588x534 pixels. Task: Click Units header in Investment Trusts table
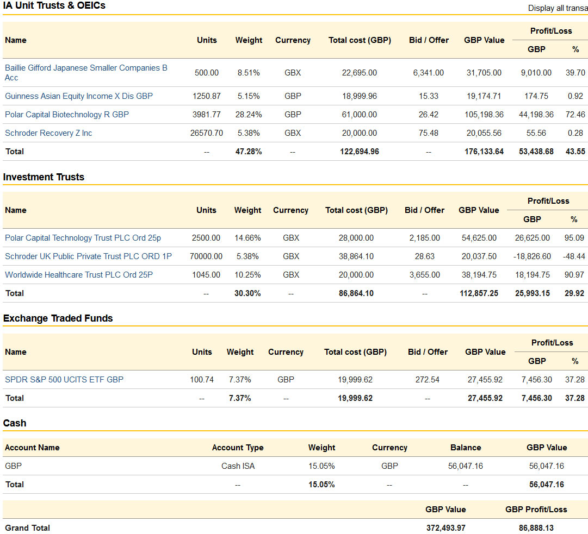coord(206,210)
